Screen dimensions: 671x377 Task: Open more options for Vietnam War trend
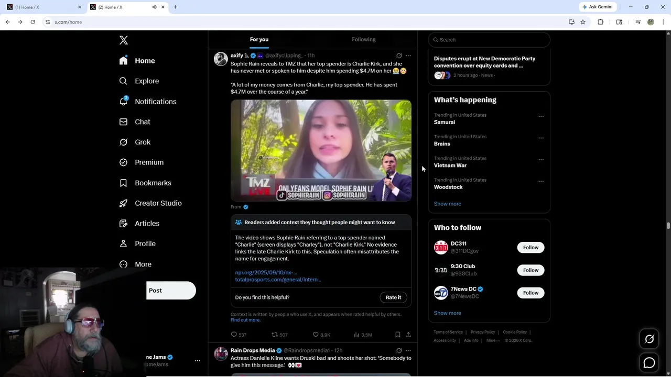541,160
